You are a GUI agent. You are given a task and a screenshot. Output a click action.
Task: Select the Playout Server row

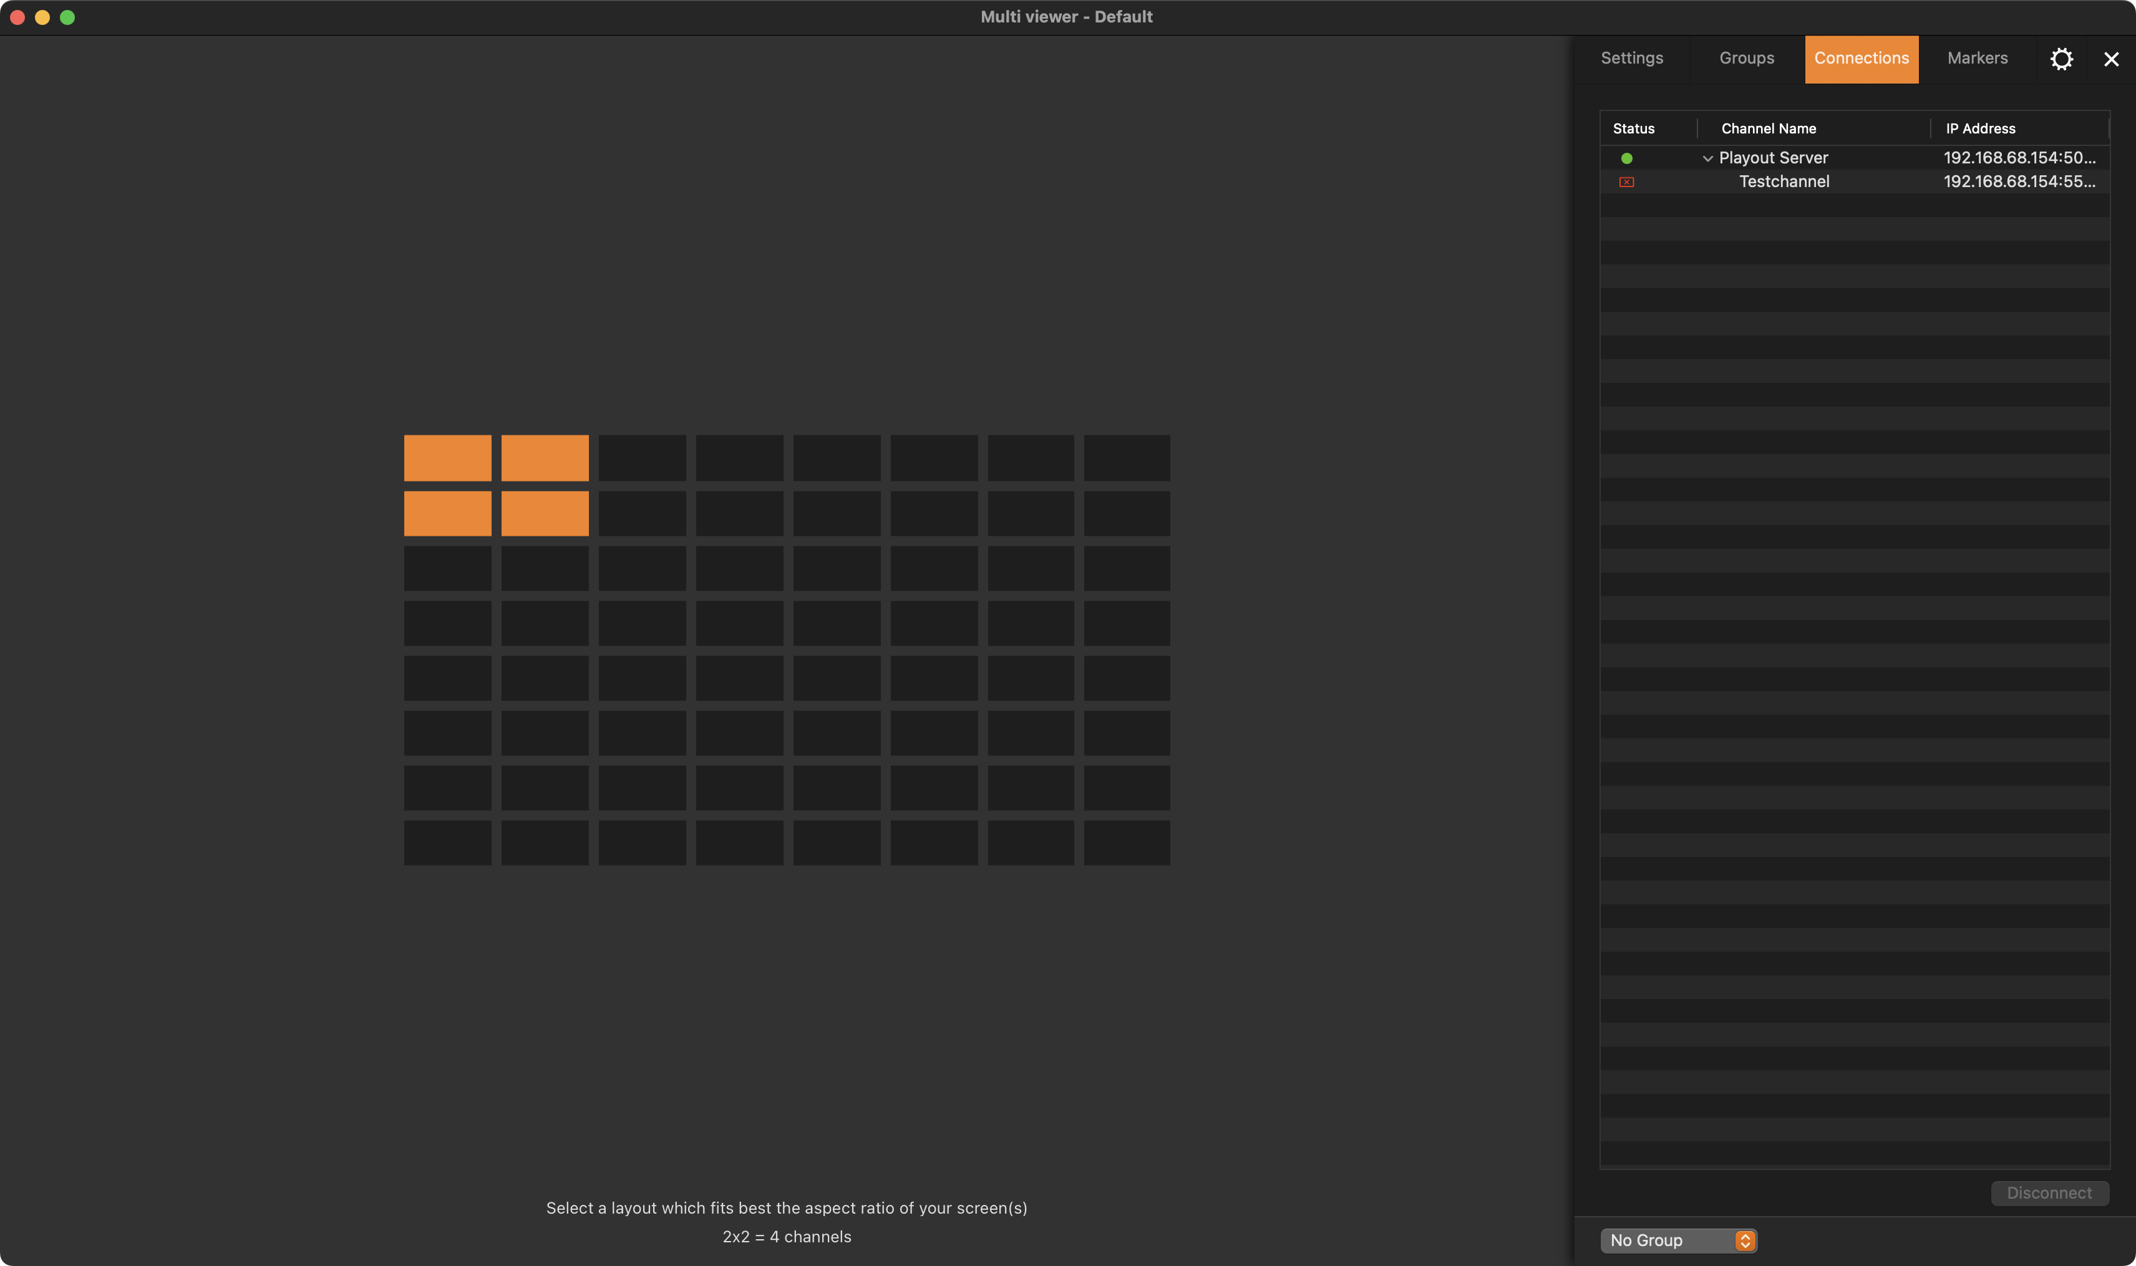pos(1855,158)
